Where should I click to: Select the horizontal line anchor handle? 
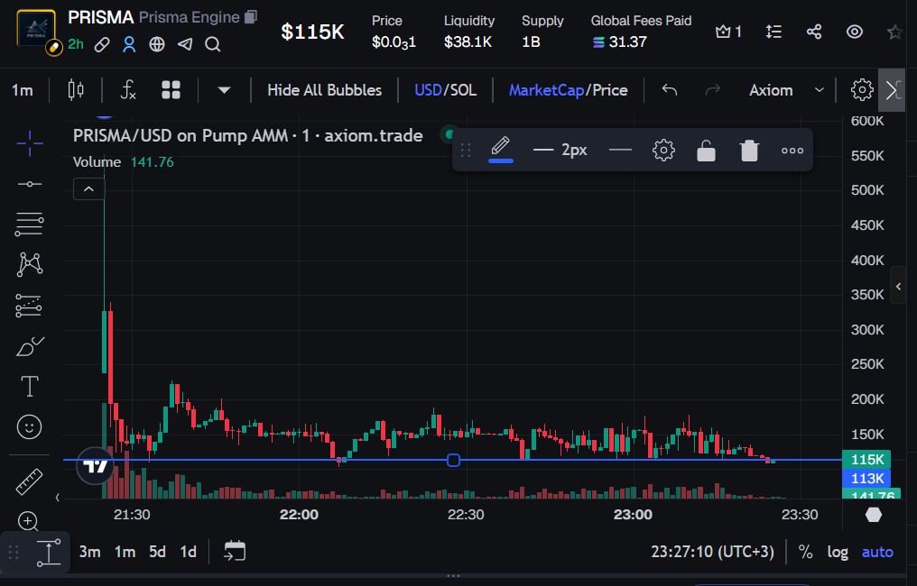pyautogui.click(x=453, y=461)
